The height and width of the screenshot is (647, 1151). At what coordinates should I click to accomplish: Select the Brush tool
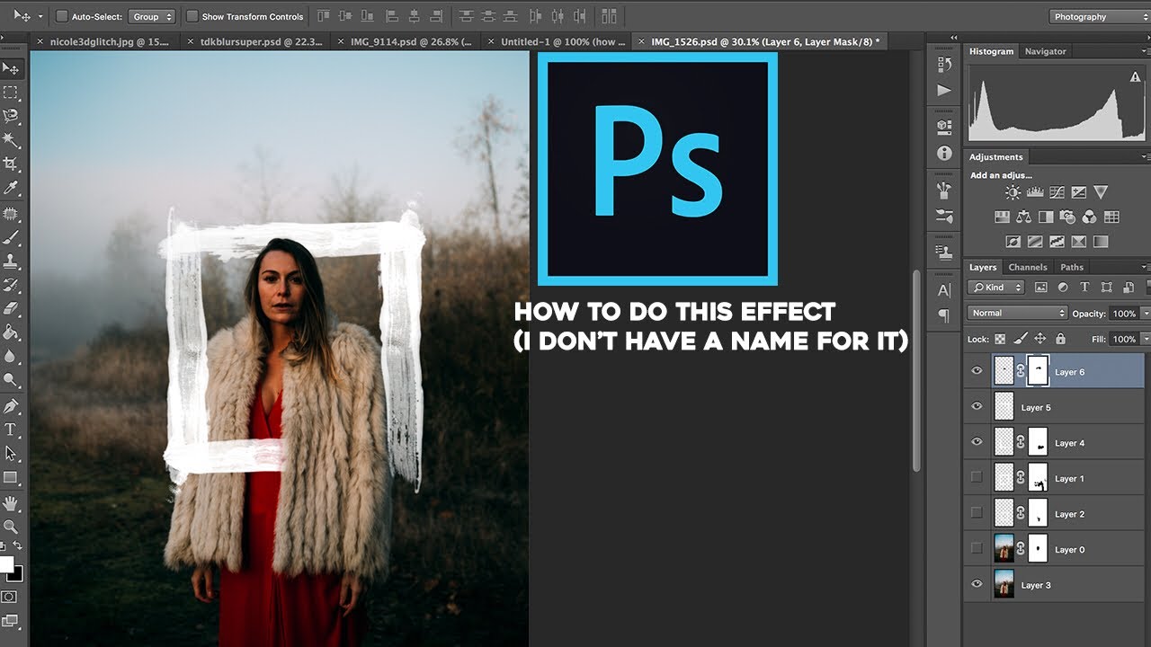tap(11, 237)
